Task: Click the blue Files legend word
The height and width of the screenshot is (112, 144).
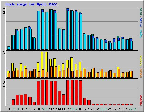Action: pyautogui.click(x=141, y=22)
